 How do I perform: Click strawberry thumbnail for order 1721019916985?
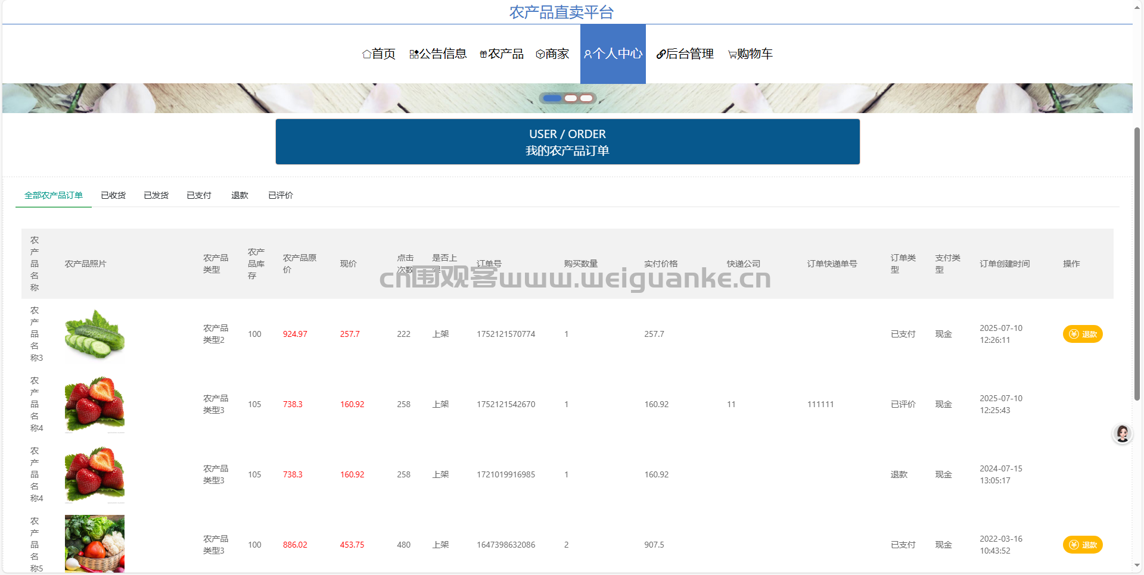(x=95, y=474)
